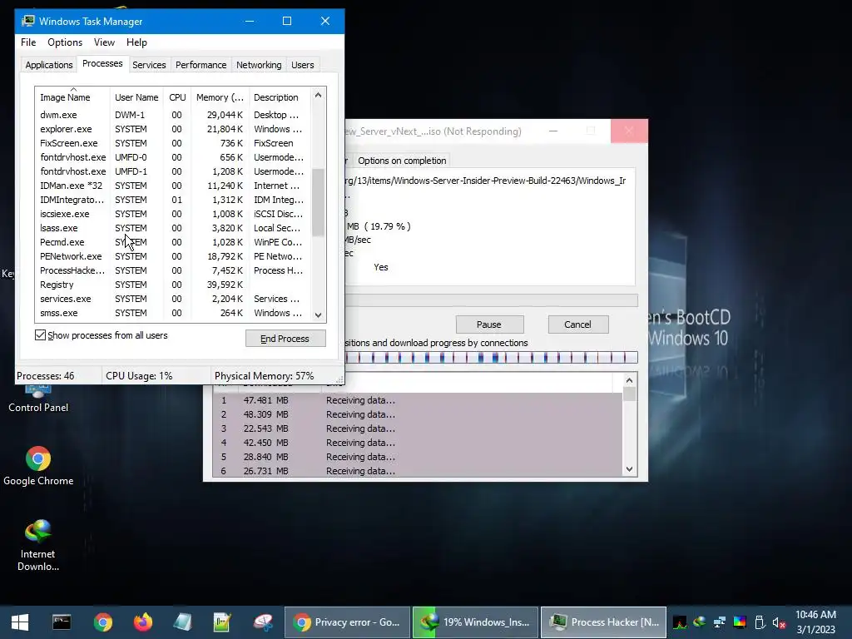
Task: Launch Command Prompt from the taskbar
Action: 62,622
